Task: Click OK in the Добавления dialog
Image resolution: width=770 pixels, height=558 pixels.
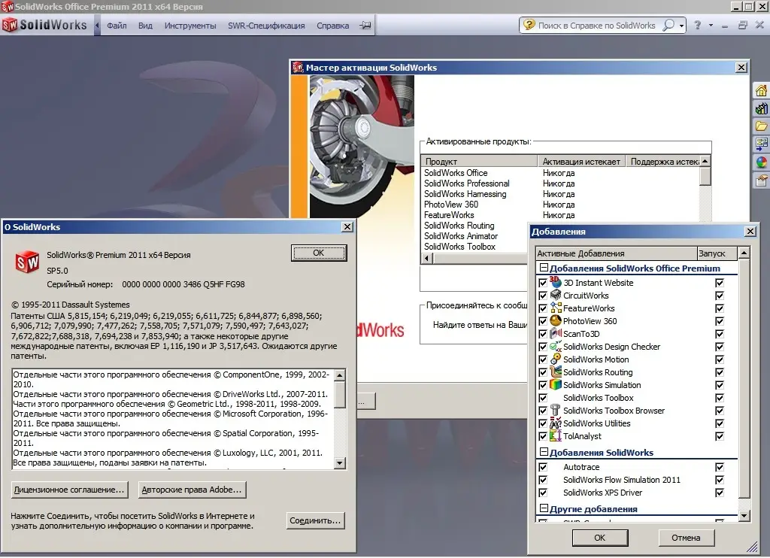Action: coord(599,538)
